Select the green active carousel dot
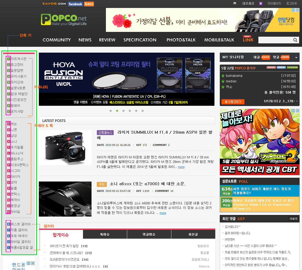Screen dimensions: 302x270 tap(117, 111)
